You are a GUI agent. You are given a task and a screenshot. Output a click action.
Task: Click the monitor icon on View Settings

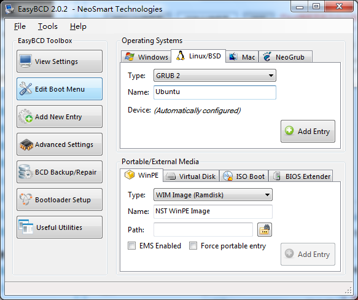25,61
